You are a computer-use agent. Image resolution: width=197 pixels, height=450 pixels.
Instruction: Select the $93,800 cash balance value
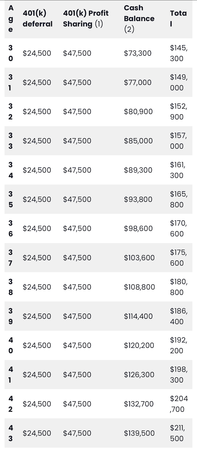pos(138,200)
